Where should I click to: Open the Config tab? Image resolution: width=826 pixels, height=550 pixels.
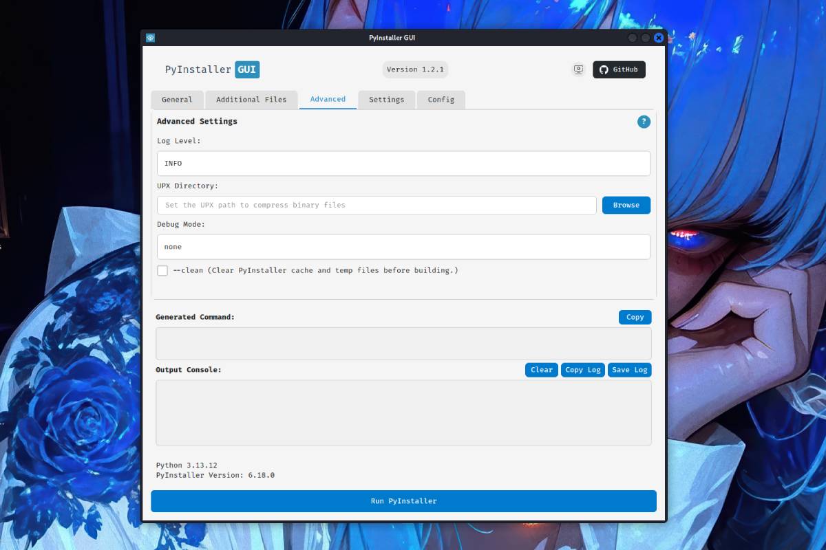441,100
